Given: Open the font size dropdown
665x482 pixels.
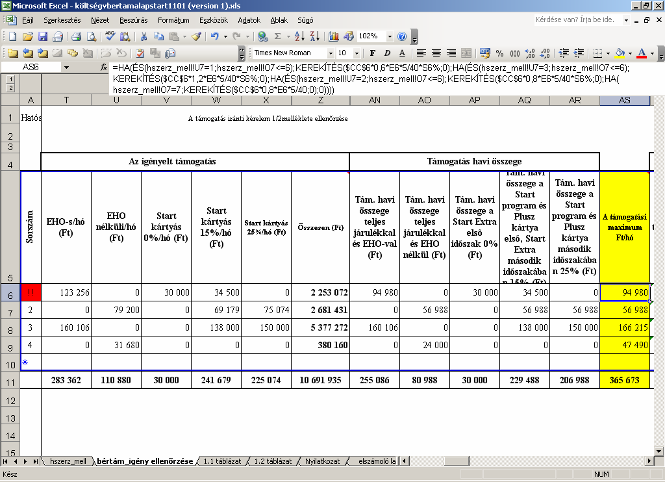Looking at the screenshot, I should (357, 53).
